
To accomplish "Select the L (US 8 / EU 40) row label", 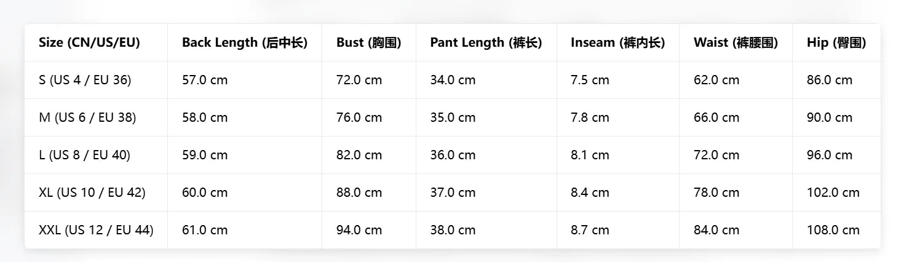I will pos(84,155).
